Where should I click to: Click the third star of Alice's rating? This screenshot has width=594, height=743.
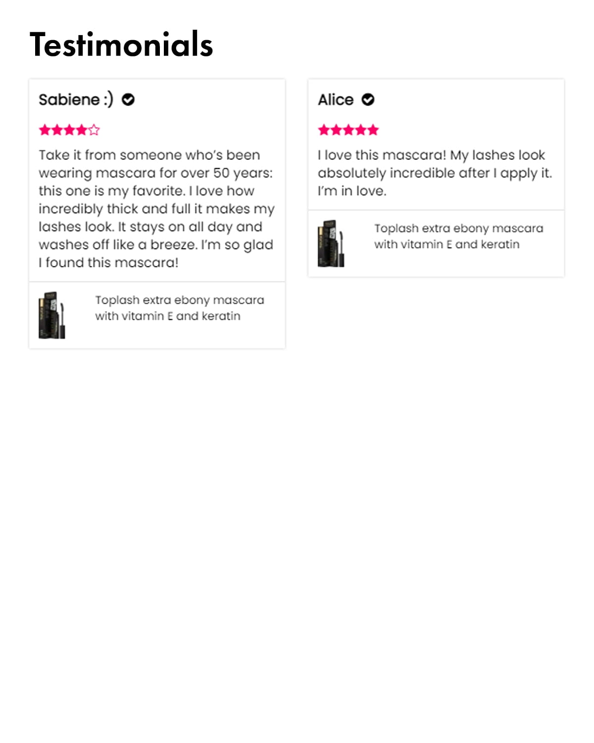tap(348, 130)
